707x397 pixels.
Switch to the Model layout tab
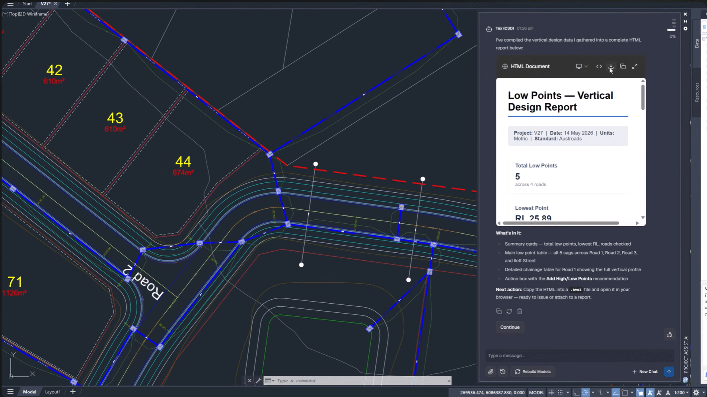click(29, 392)
